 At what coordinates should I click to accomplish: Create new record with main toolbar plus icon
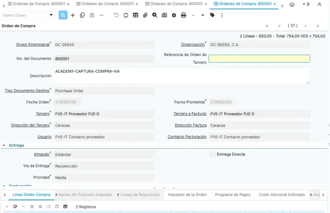click(73, 15)
